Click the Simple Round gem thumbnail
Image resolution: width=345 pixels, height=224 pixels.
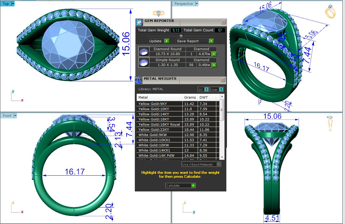143,62
